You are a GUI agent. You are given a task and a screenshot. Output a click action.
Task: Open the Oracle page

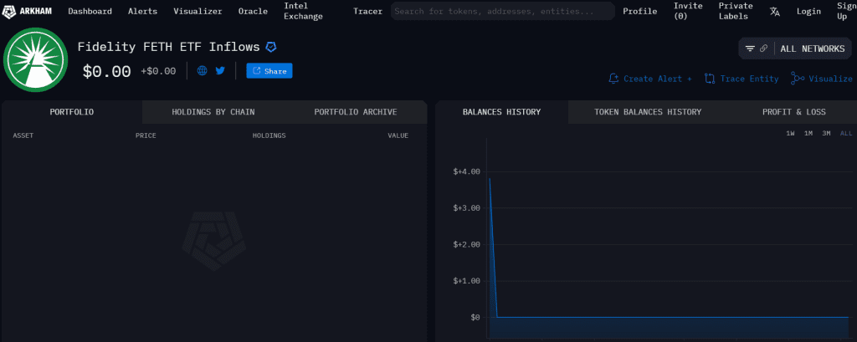pyautogui.click(x=253, y=11)
